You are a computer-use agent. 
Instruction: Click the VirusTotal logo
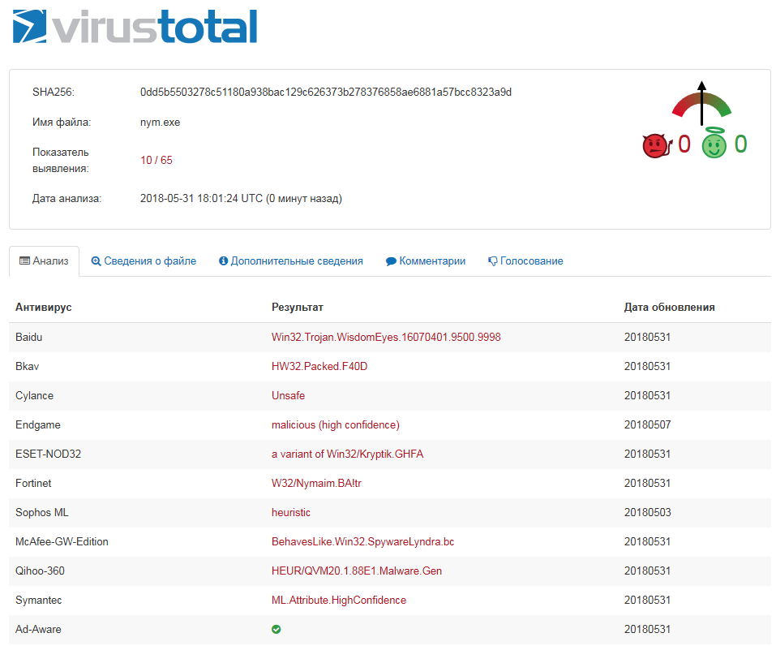(x=135, y=27)
